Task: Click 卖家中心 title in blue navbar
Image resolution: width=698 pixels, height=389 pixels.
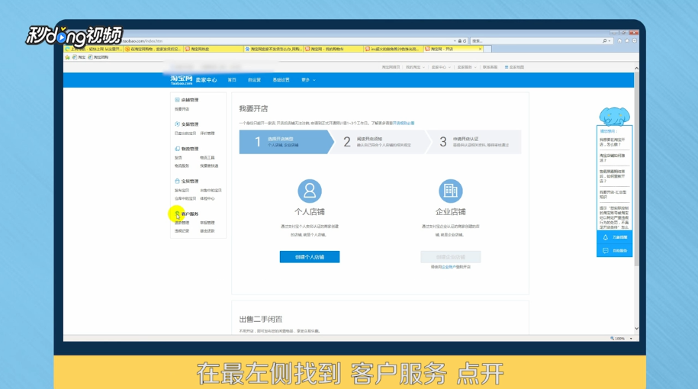Action: [206, 80]
